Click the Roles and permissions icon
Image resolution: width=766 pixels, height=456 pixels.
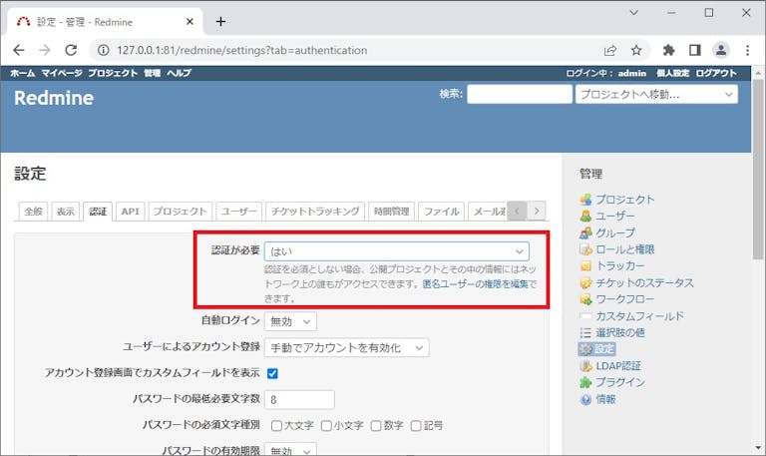click(x=585, y=249)
